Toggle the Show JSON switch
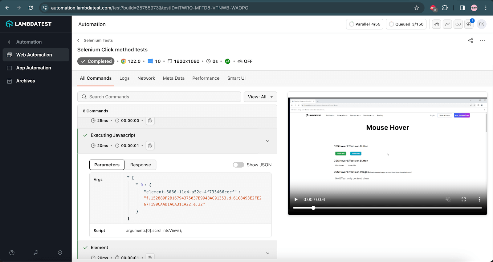Image resolution: width=493 pixels, height=262 pixels. coord(238,165)
